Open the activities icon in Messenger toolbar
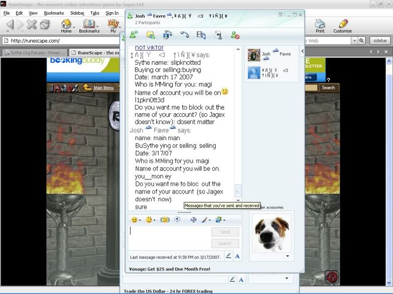 click(x=201, y=35)
